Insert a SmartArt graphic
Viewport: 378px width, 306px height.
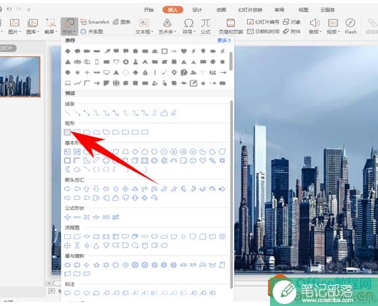click(94, 22)
